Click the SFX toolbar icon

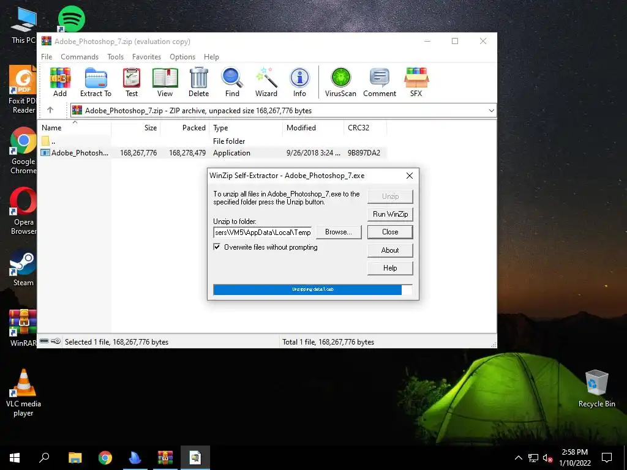416,82
